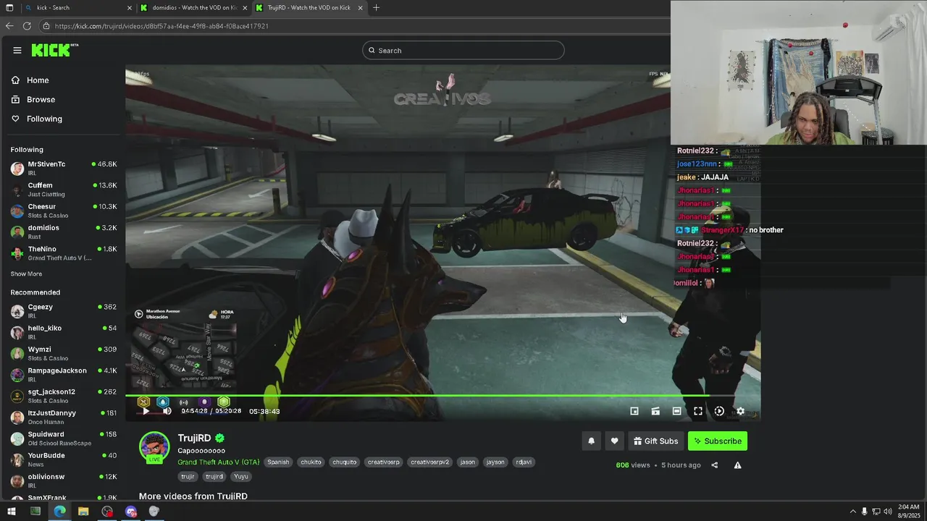The height and width of the screenshot is (521, 927).
Task: Open the Grand Theft Auto V category link
Action: click(x=218, y=462)
